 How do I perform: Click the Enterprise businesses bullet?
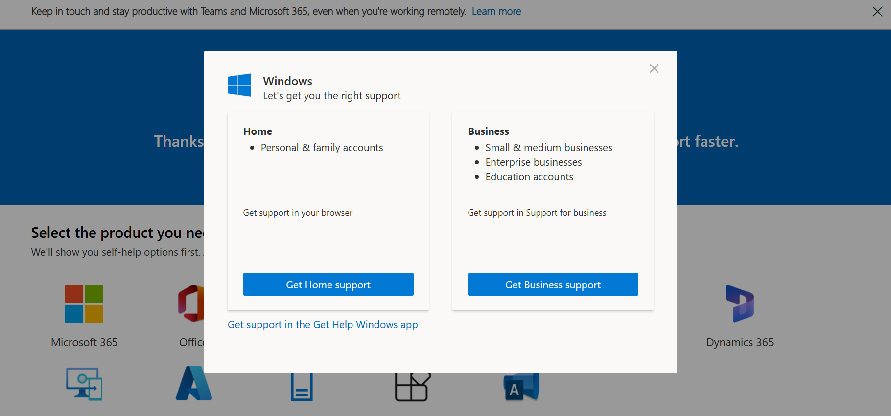pos(534,162)
